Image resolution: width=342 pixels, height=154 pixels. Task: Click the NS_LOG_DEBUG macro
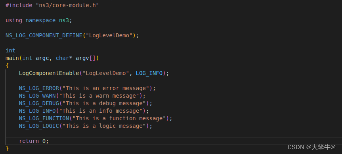pos(39,103)
